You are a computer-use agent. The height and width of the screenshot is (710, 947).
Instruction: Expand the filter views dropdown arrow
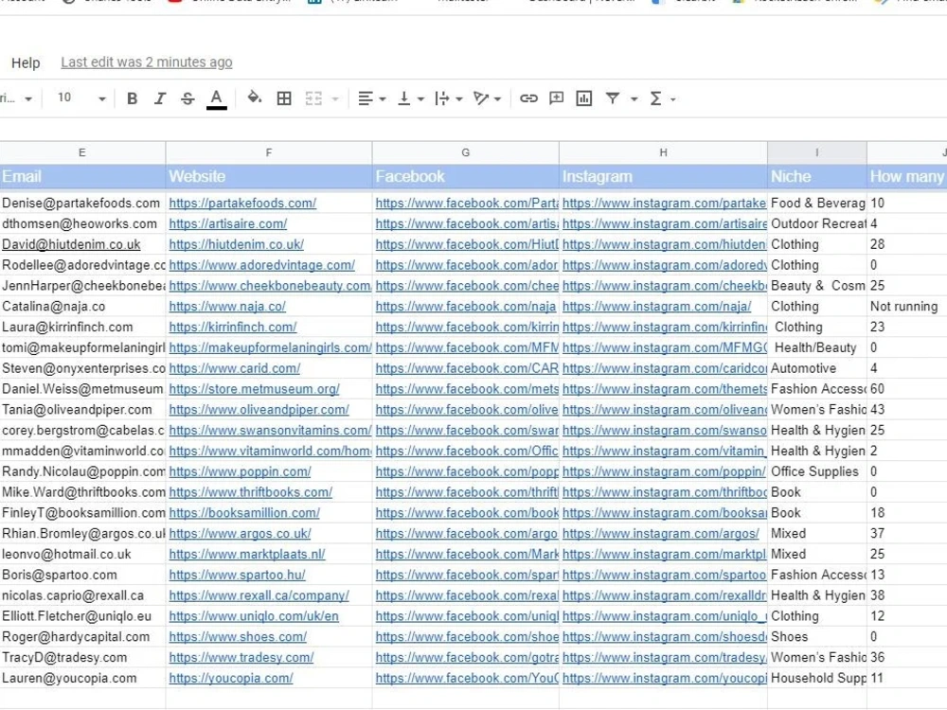[x=634, y=99]
